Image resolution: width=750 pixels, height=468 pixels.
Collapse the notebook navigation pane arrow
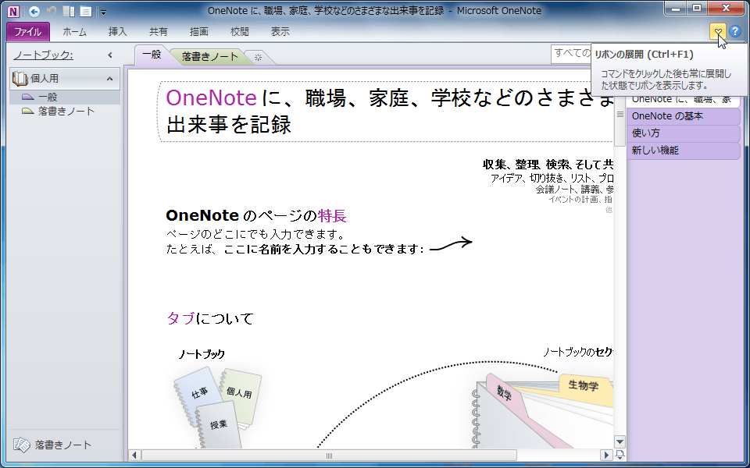click(x=110, y=55)
